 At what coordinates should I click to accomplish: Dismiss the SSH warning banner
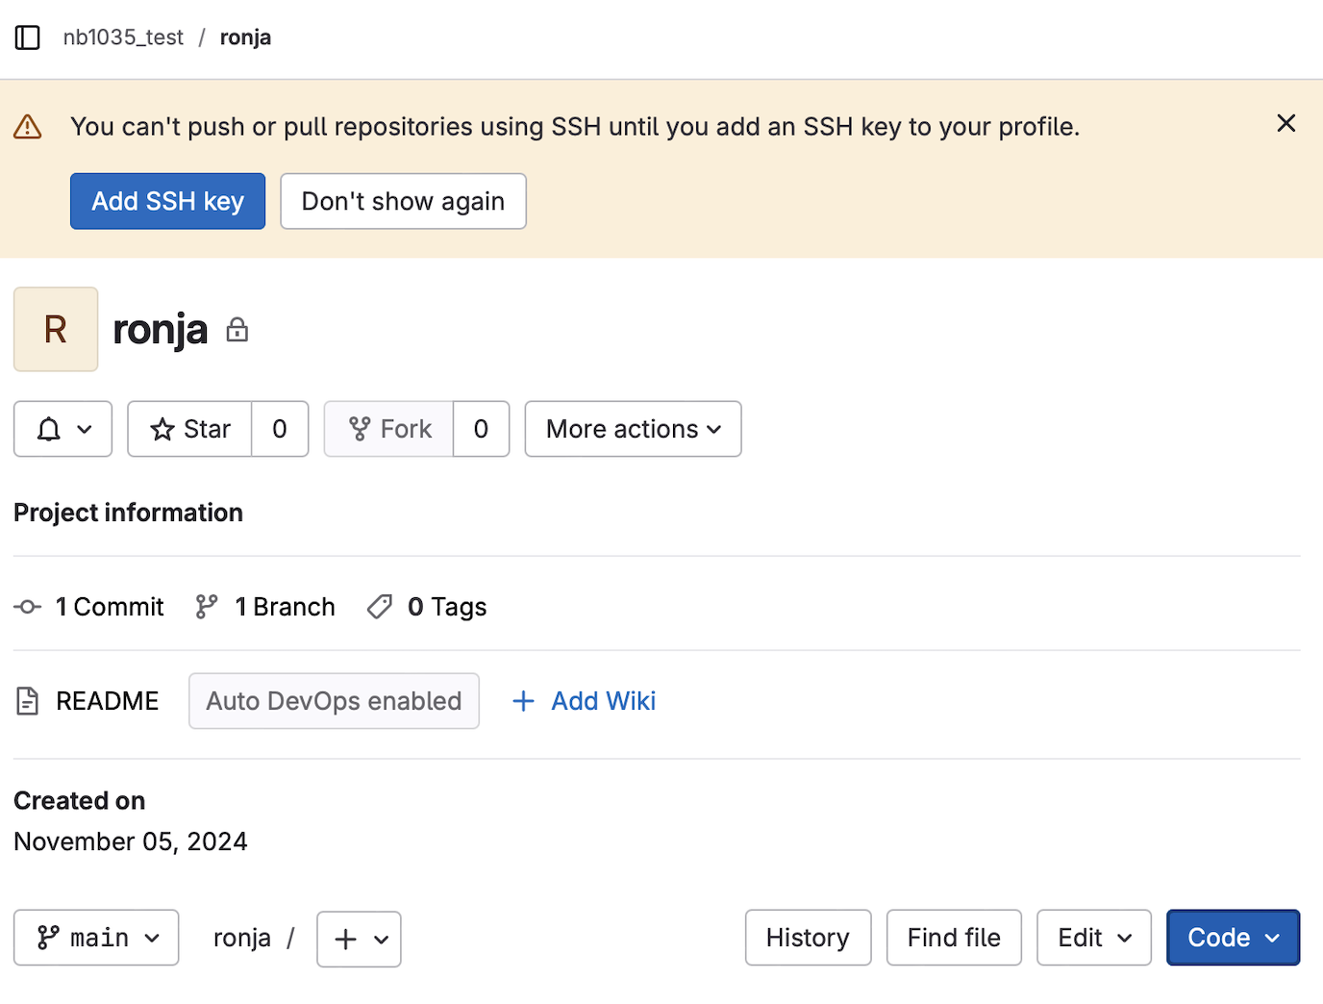[x=1286, y=123]
